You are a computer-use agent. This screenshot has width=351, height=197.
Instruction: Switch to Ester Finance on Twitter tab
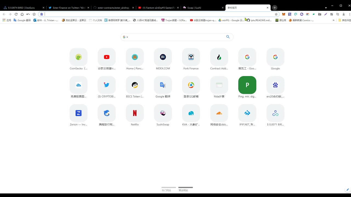point(68,8)
